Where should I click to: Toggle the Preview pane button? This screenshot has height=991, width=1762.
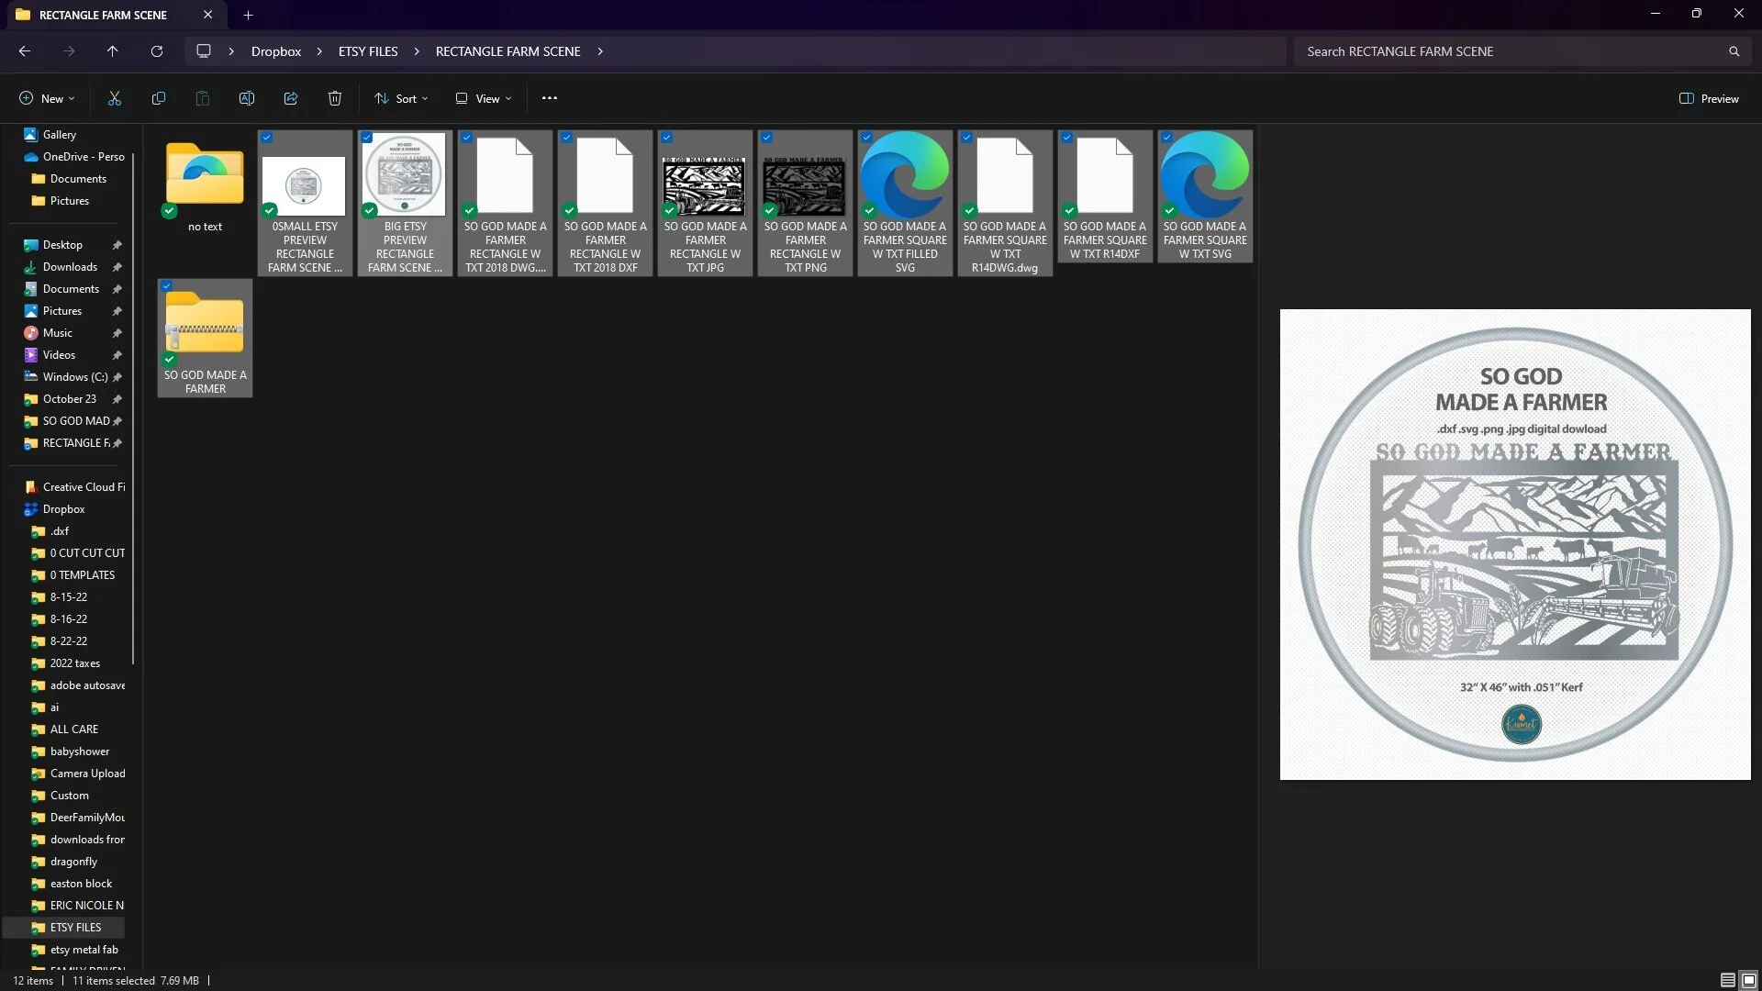[1709, 98]
